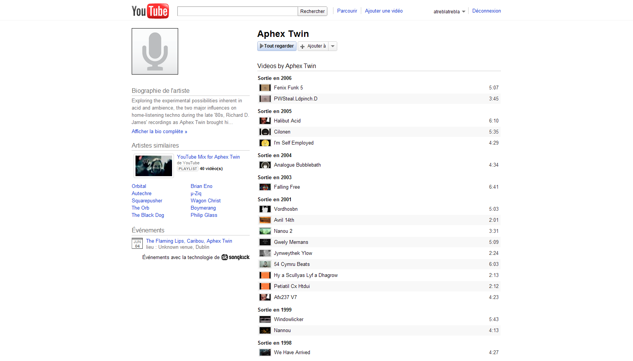This screenshot has width=633, height=361.
Task: Open the Analogue Bubblebath thumbnail
Action: 265,165
